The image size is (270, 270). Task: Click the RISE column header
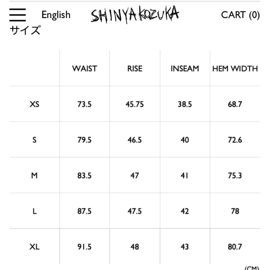click(134, 69)
